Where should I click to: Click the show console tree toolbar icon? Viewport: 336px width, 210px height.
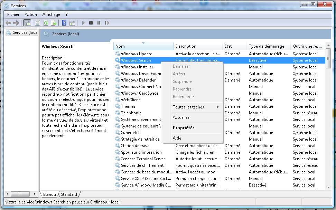point(27,23)
